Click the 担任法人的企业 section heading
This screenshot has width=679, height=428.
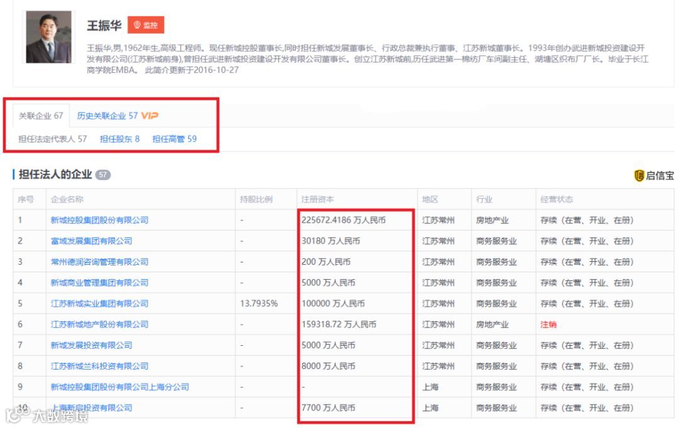(x=55, y=174)
